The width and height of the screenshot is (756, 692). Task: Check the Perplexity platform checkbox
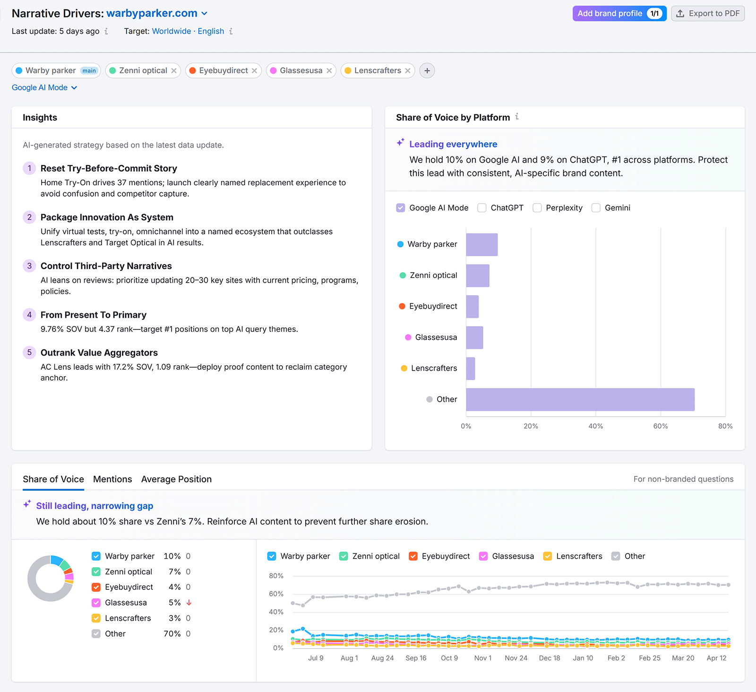click(x=537, y=208)
